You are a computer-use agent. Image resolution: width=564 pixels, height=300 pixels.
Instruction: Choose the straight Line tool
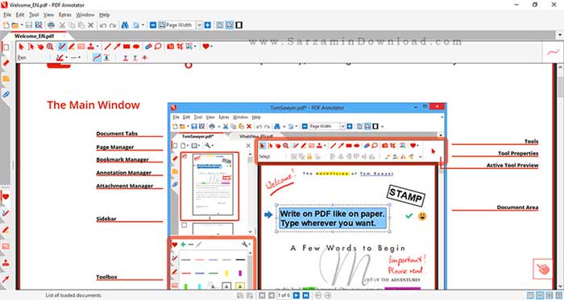click(x=107, y=47)
